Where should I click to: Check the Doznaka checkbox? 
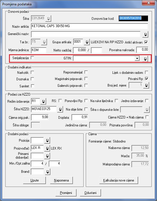[x=33, y=79]
